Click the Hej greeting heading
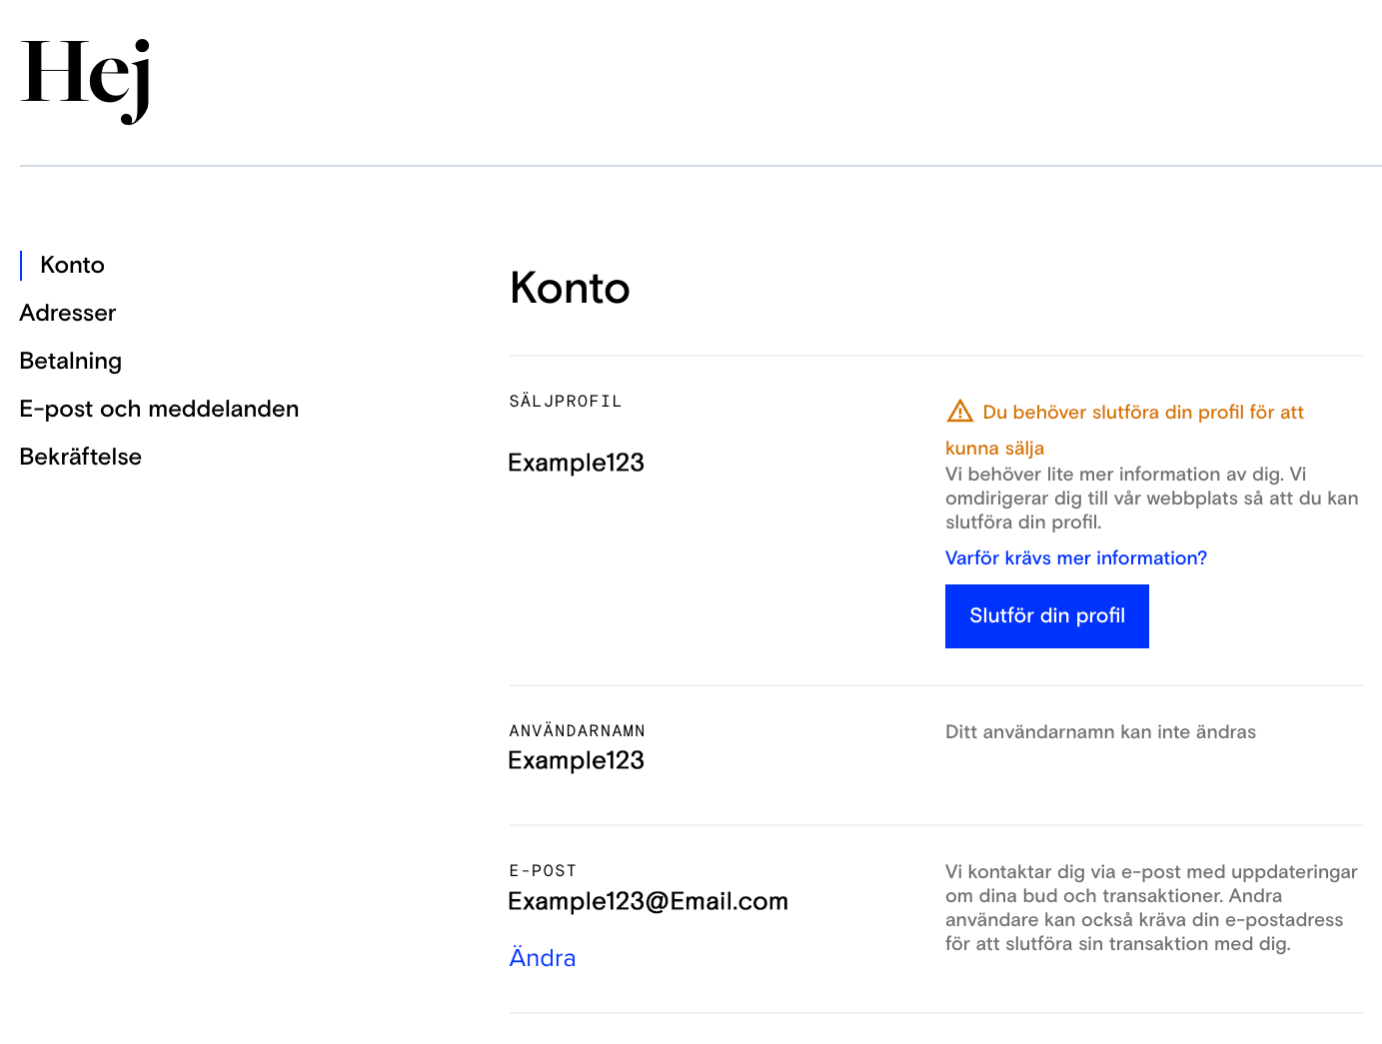 pyautogui.click(x=86, y=78)
